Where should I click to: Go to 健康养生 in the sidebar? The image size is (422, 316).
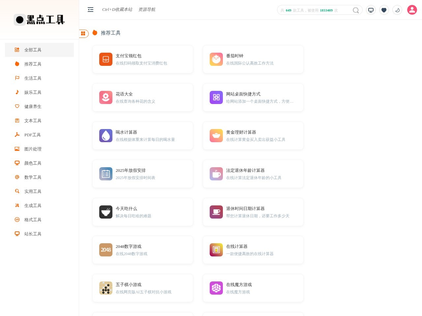[x=39, y=106]
